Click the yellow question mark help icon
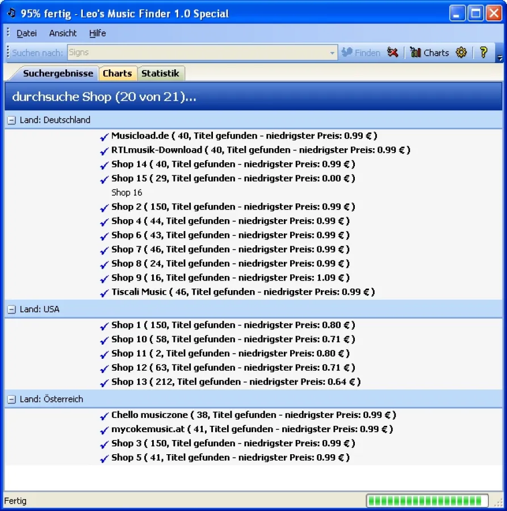 click(x=483, y=53)
